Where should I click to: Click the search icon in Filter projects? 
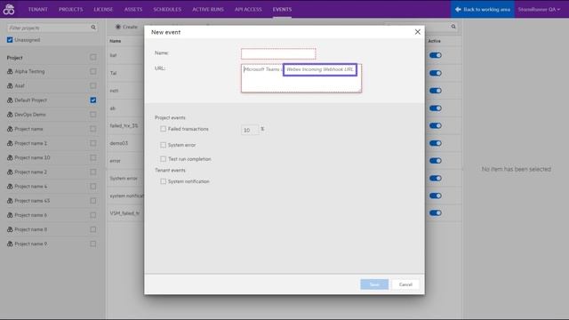[x=93, y=28]
